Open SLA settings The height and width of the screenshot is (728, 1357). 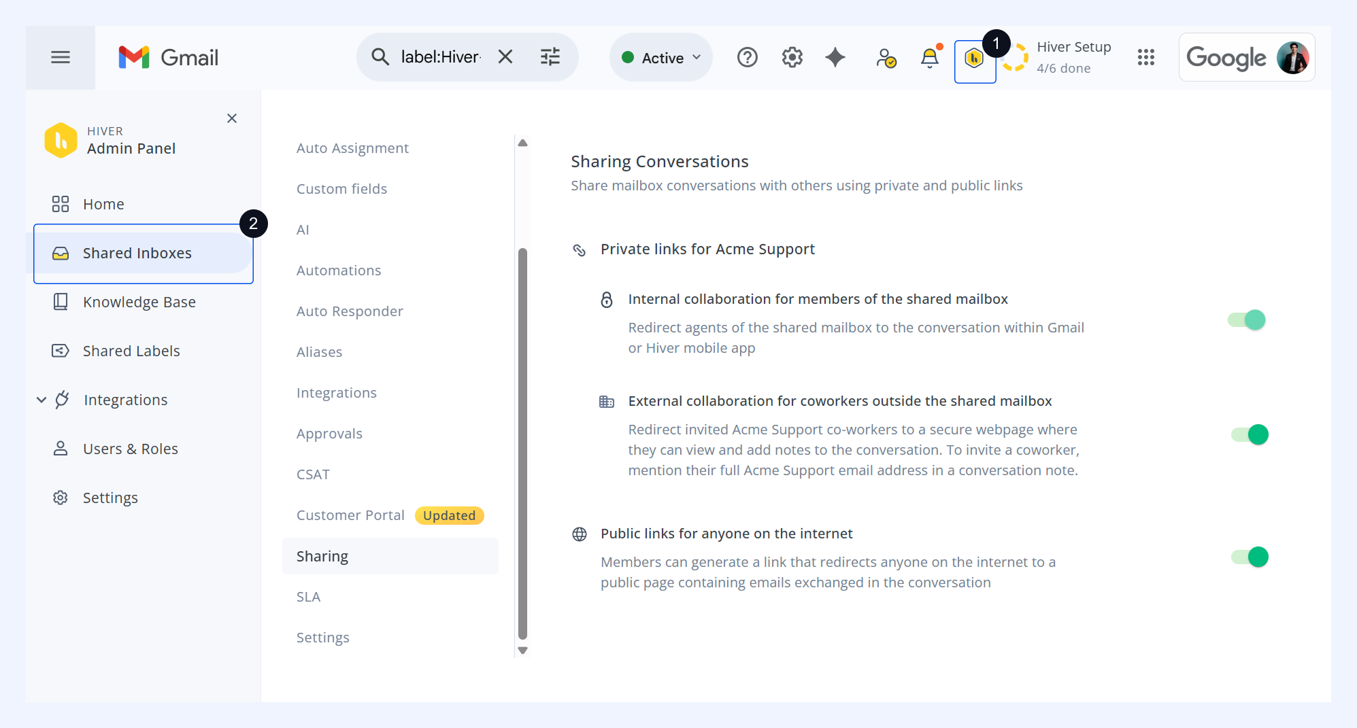pyautogui.click(x=308, y=597)
